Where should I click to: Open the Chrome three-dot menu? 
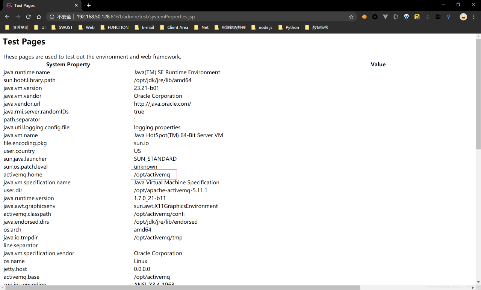tap(474, 17)
